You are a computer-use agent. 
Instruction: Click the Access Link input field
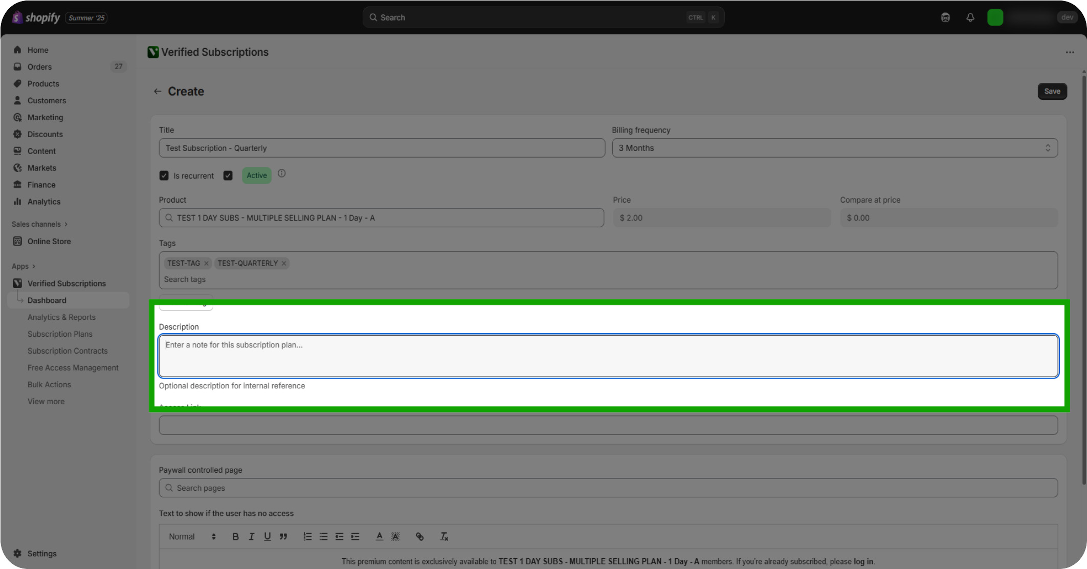coord(608,425)
